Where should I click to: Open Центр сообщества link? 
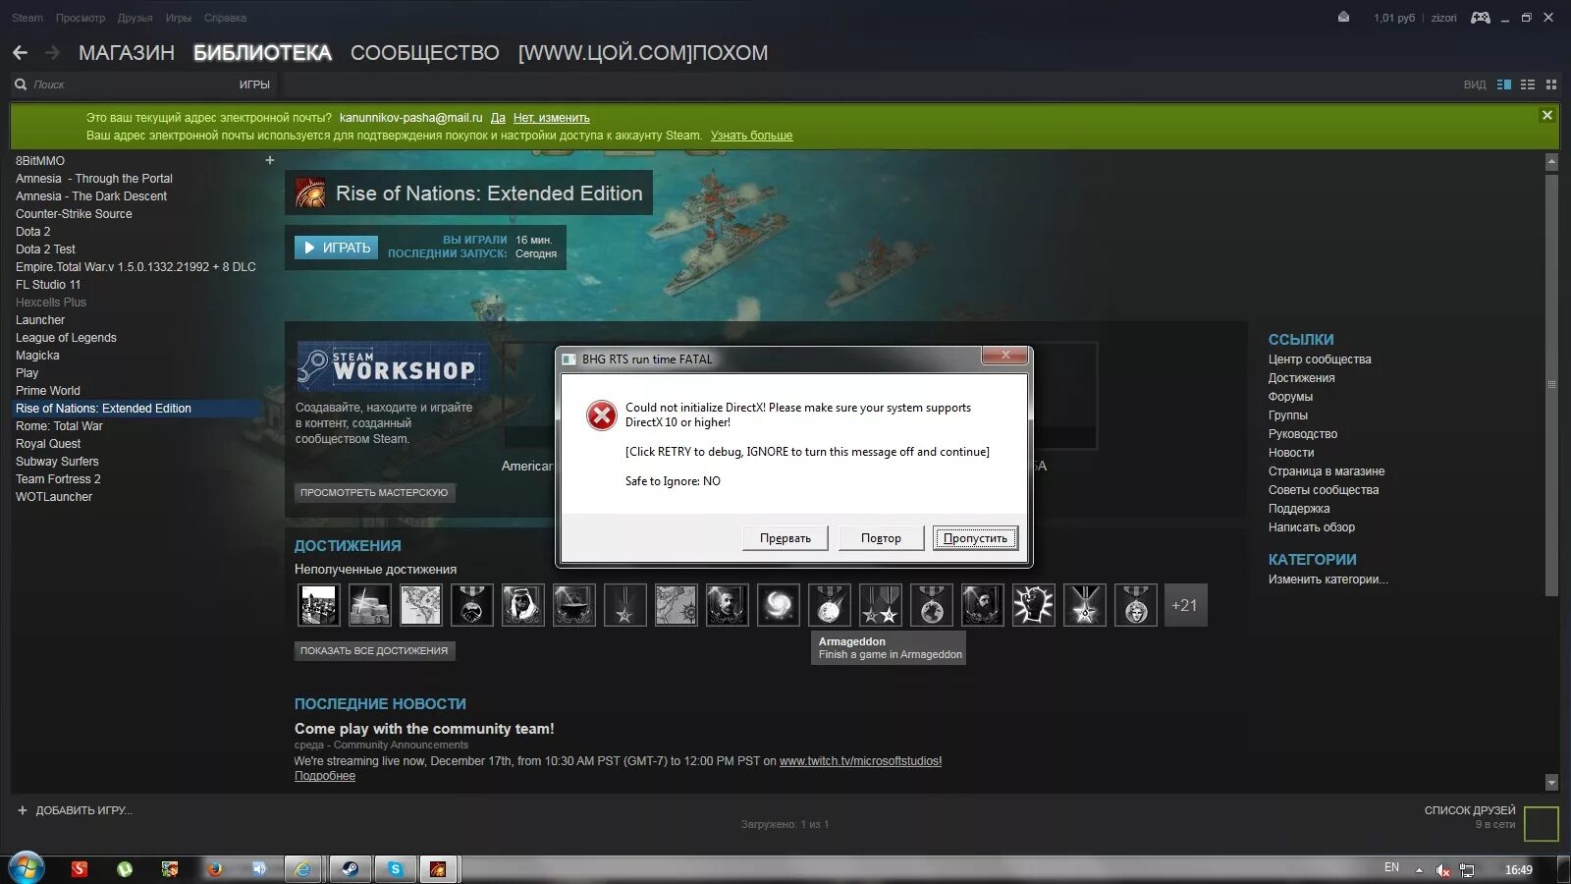[x=1320, y=359]
